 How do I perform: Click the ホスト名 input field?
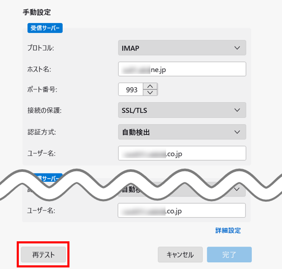(x=182, y=69)
